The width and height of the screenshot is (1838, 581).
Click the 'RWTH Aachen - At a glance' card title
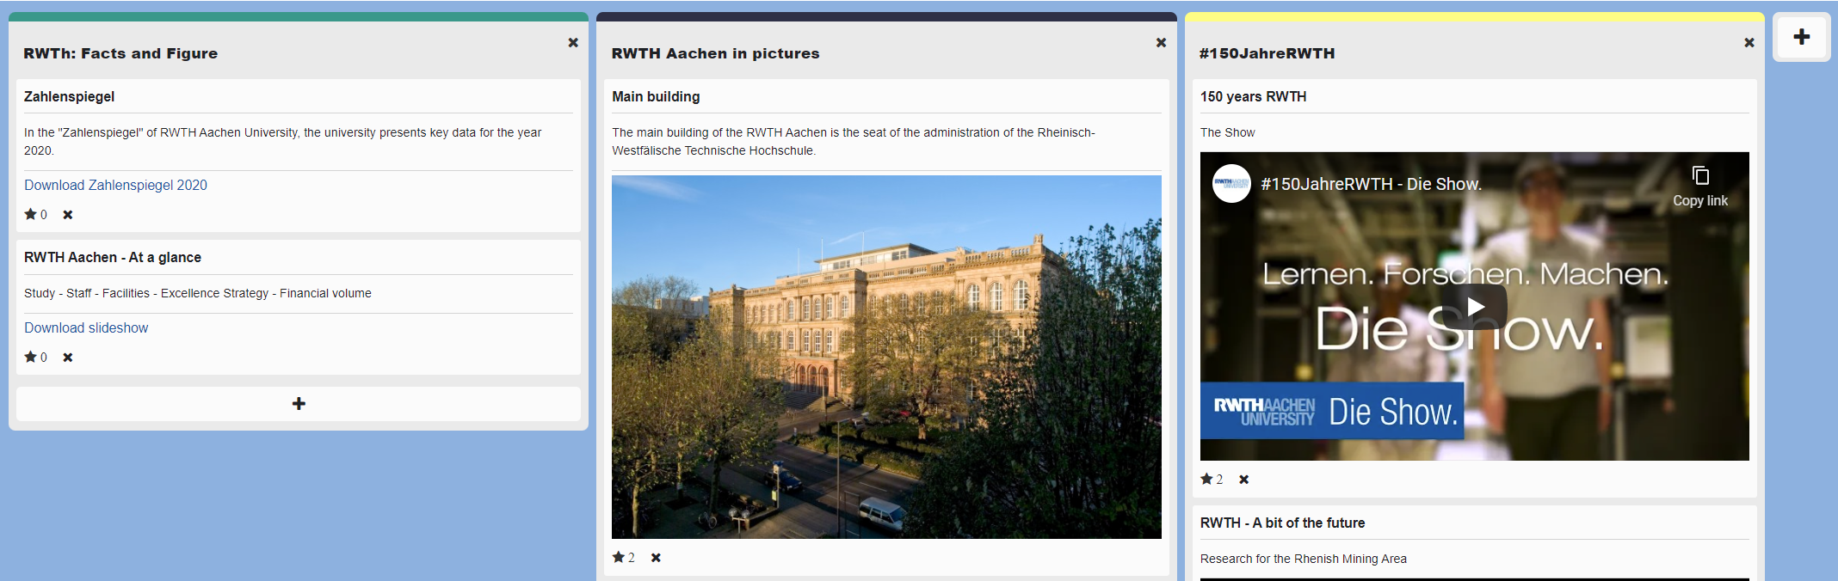113,257
